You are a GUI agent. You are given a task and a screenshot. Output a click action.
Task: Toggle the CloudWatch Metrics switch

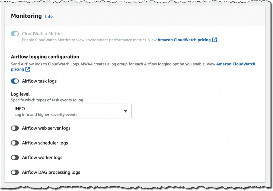pyautogui.click(x=15, y=34)
